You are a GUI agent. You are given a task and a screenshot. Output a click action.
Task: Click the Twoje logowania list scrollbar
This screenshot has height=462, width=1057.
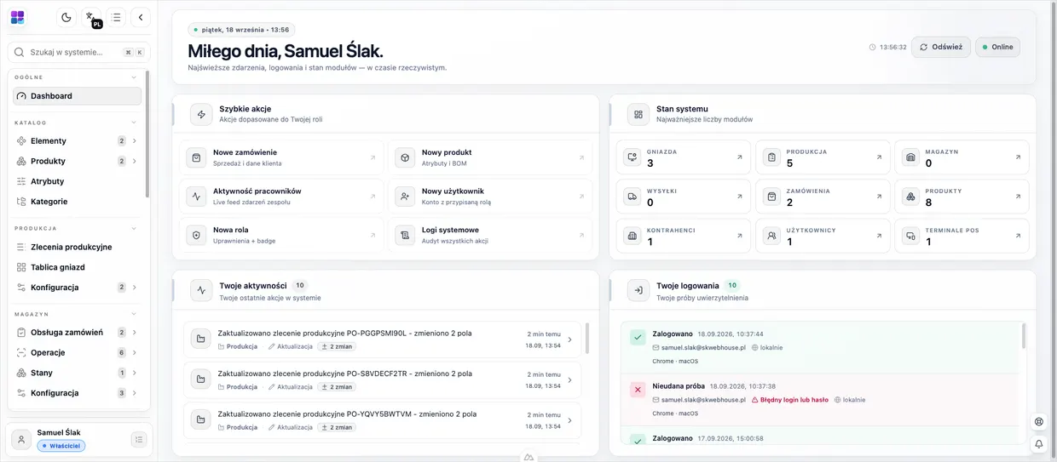pos(1024,336)
